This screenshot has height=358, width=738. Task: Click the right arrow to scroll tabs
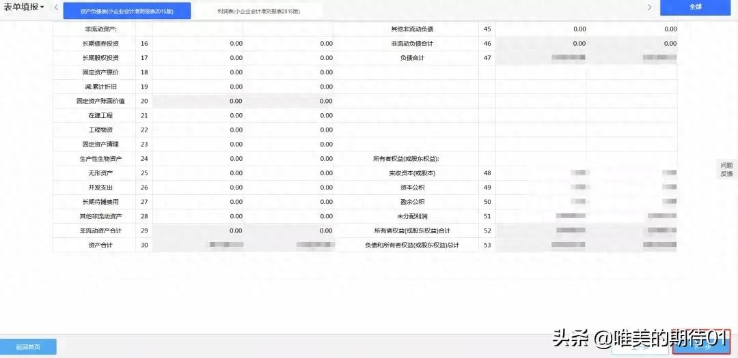[x=649, y=8]
